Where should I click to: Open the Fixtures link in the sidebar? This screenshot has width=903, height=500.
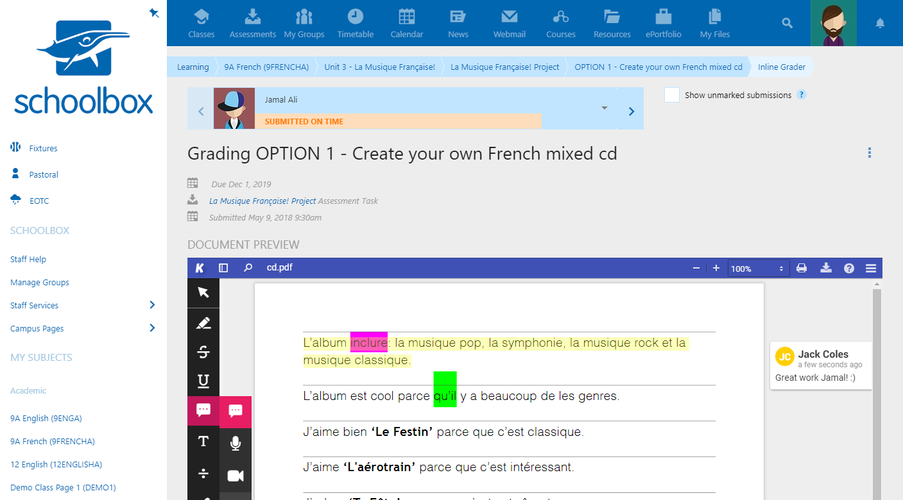point(43,148)
